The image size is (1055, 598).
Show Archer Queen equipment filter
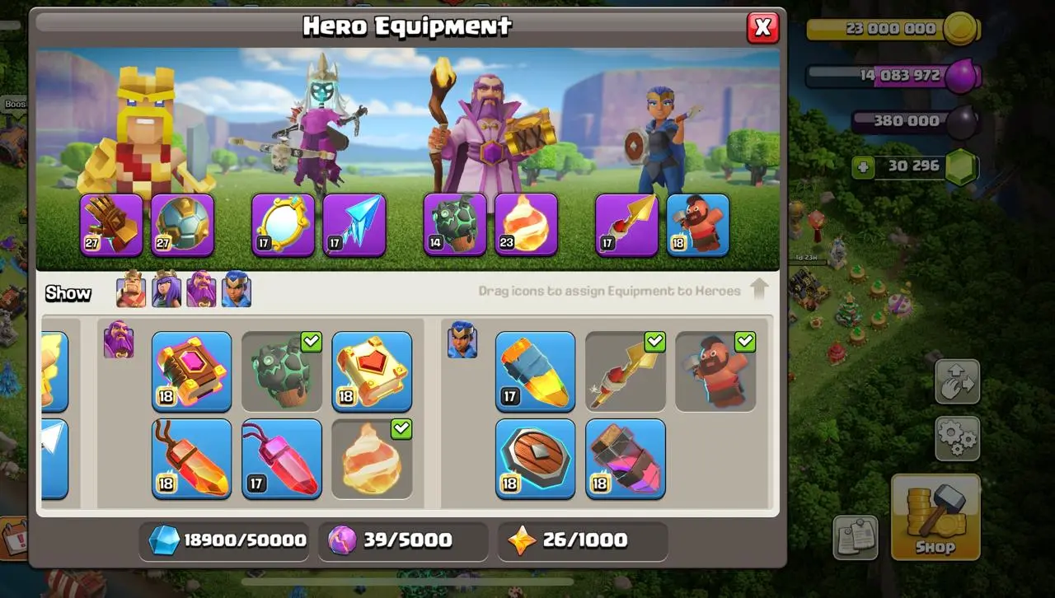coord(166,290)
